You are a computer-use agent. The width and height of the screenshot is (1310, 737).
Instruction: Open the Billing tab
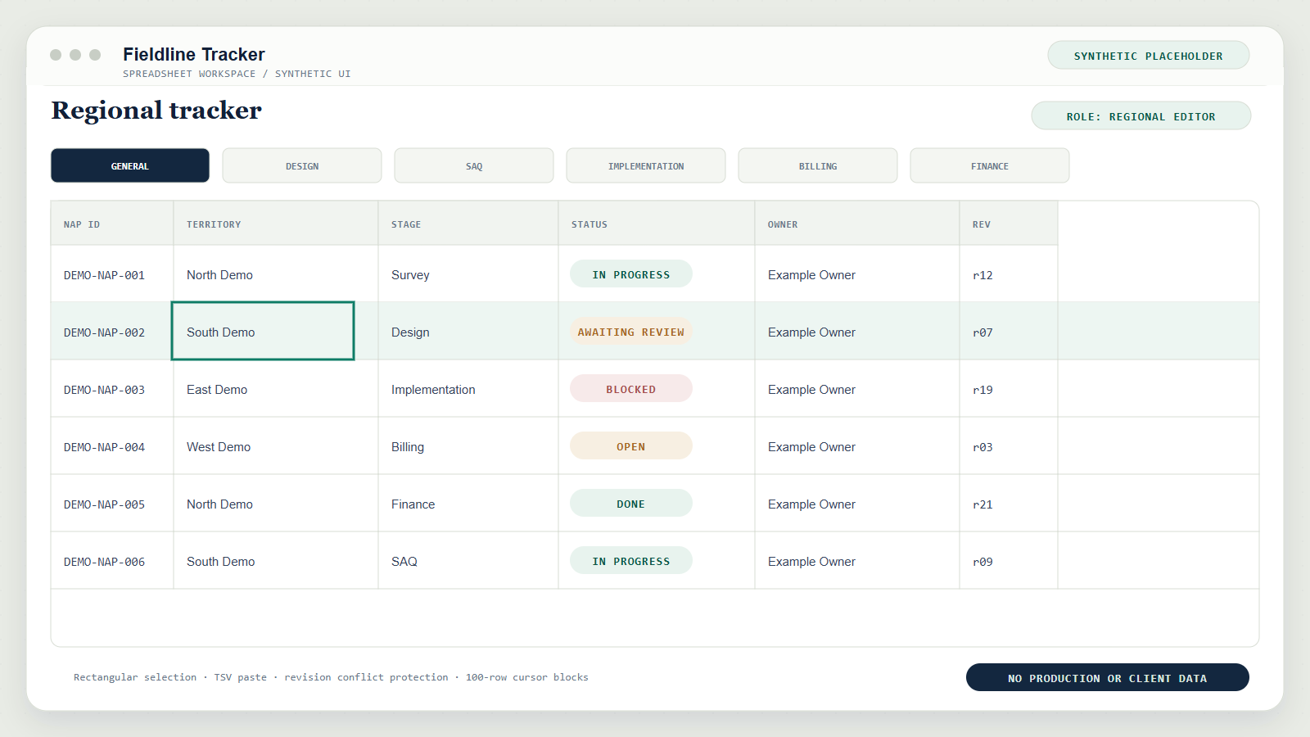(818, 165)
